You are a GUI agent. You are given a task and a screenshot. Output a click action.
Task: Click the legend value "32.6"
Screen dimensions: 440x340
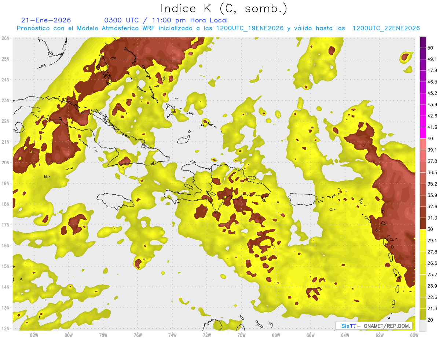click(x=432, y=206)
